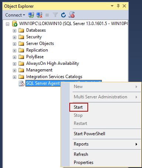Expand the PolyBase folder
Screen dimensions: 142x168
click(14, 57)
